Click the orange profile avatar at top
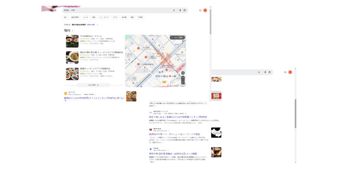The width and height of the screenshot is (340, 170). [205, 11]
